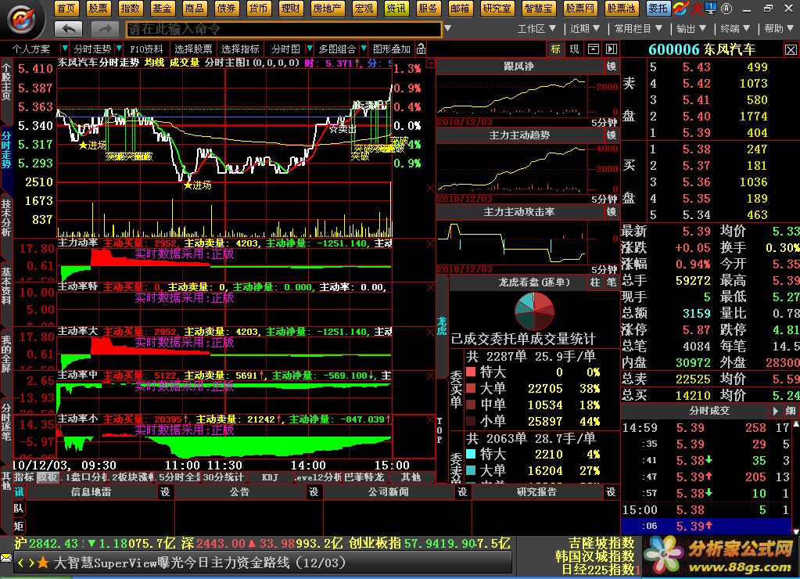This screenshot has width=800, height=579.
Task: Open the 输出 dropdown menu
Action: pyautogui.click(x=691, y=29)
